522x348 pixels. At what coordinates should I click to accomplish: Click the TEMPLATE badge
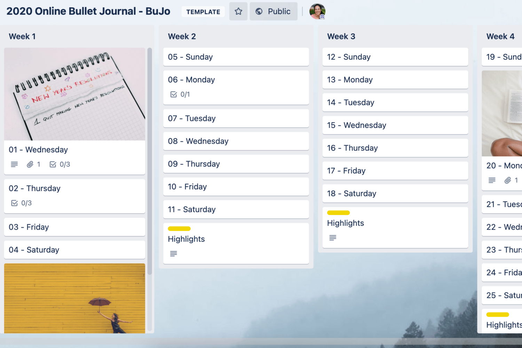203,11
